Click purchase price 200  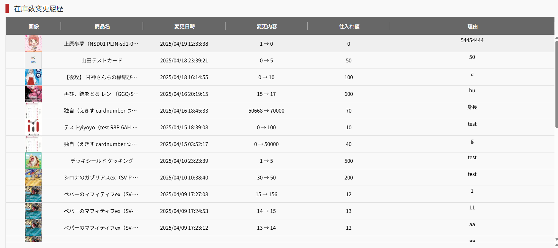349,178
